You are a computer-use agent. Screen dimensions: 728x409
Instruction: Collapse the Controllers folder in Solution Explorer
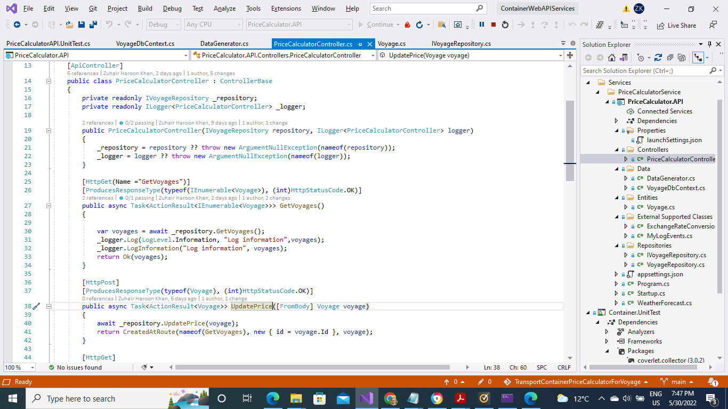click(617, 150)
